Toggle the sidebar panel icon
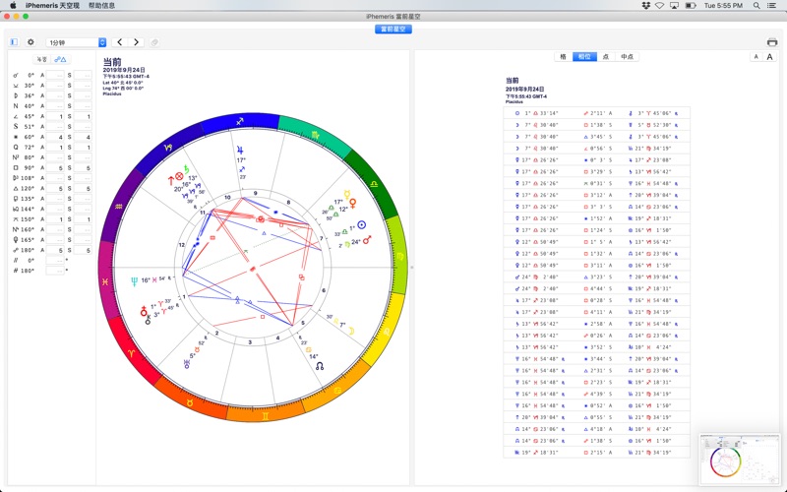This screenshot has height=492, width=787. click(x=14, y=42)
